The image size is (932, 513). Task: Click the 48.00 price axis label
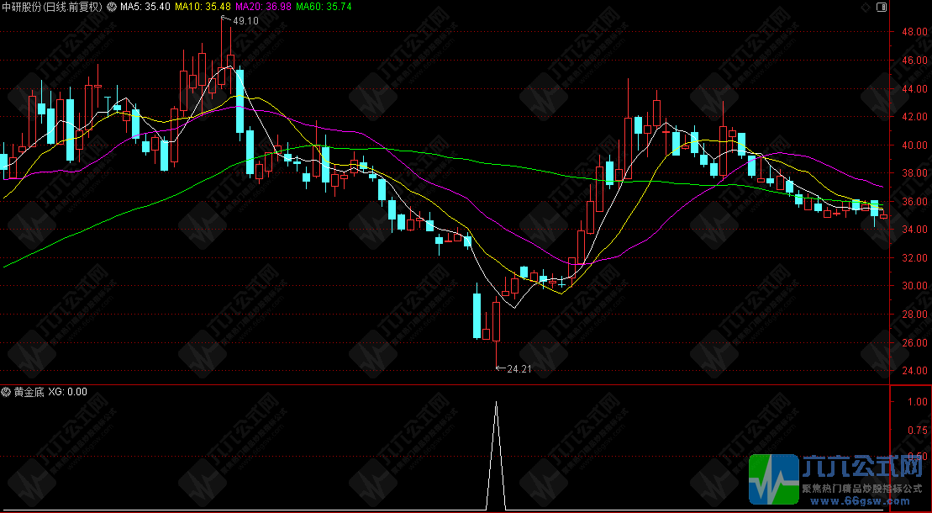click(914, 32)
